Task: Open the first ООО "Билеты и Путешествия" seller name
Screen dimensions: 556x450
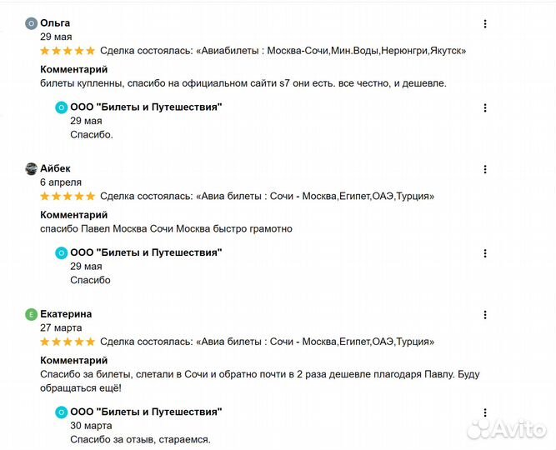Action: 146,107
